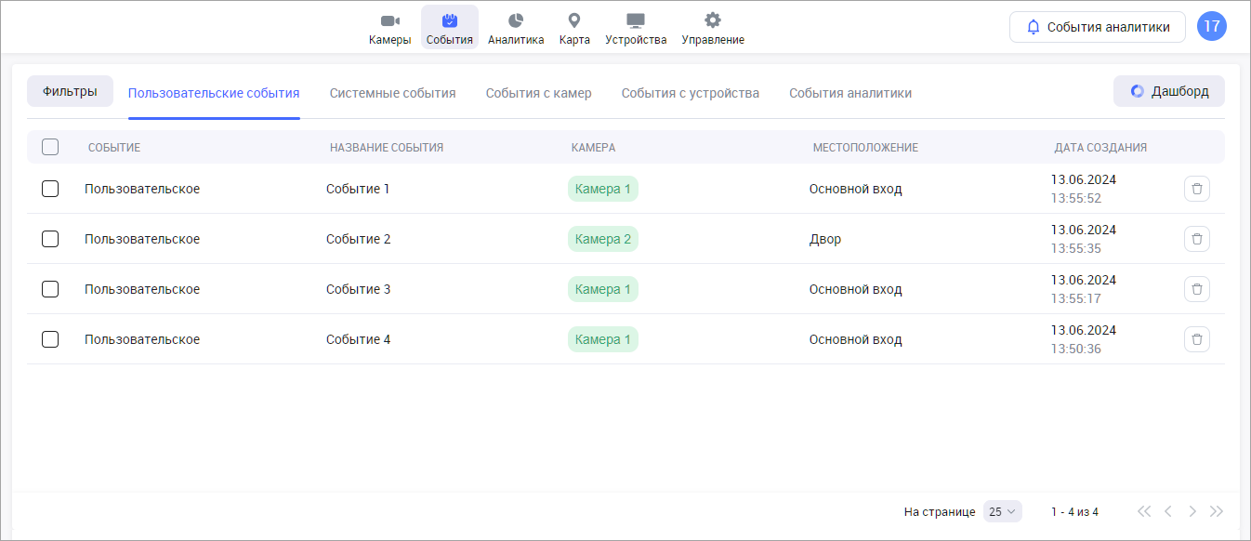Open the Map pin icon

574,21
